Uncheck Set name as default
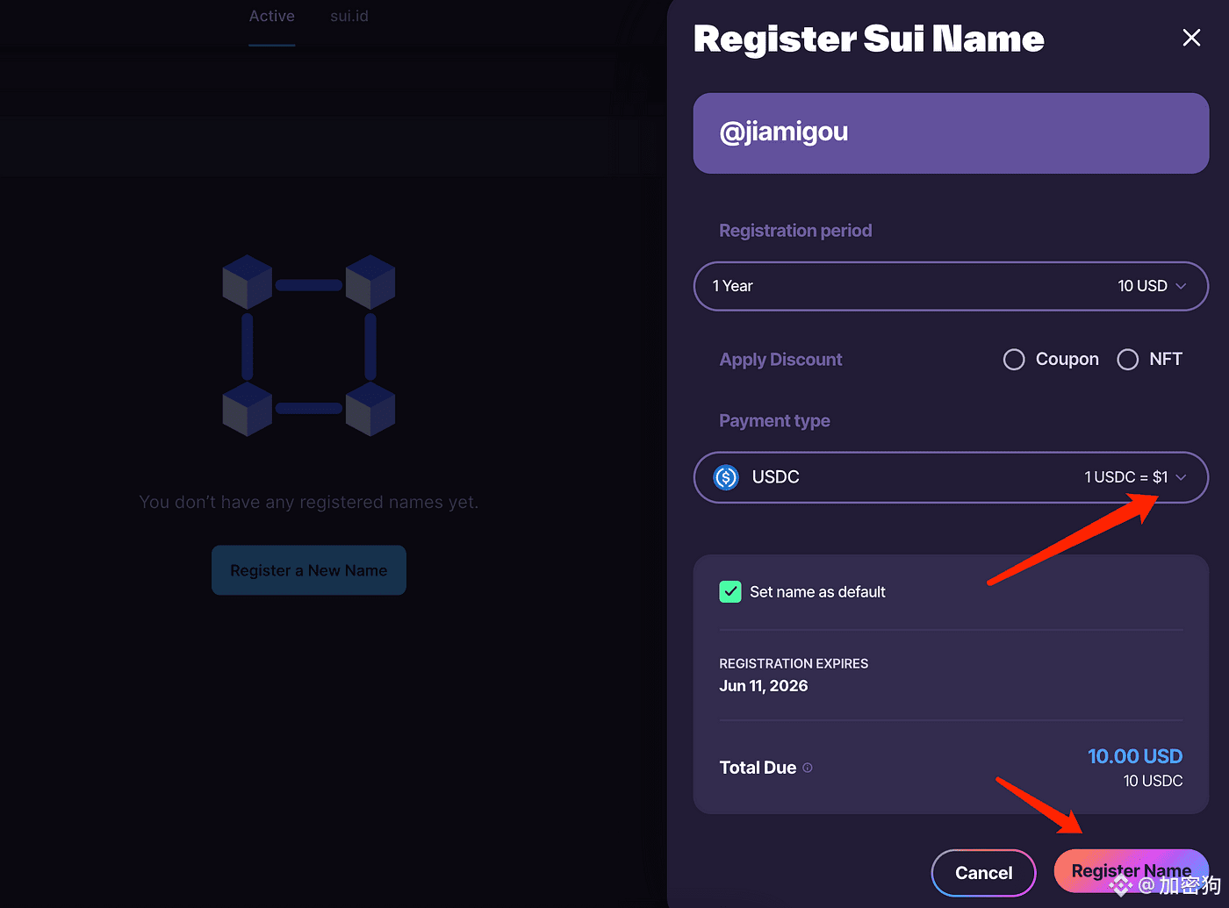 click(x=730, y=592)
